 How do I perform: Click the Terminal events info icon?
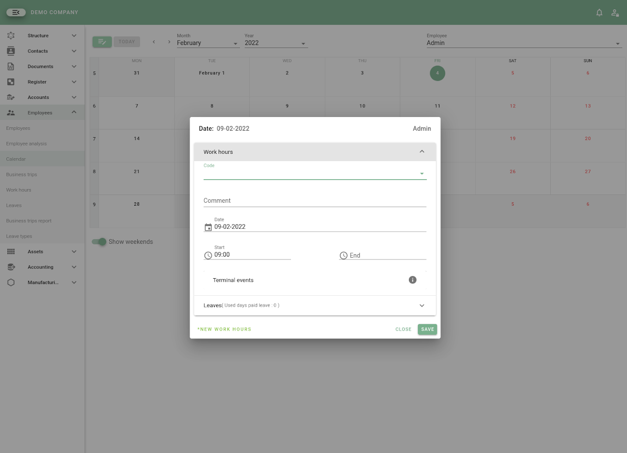(412, 280)
